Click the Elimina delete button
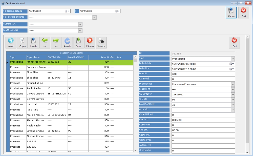 90,42
